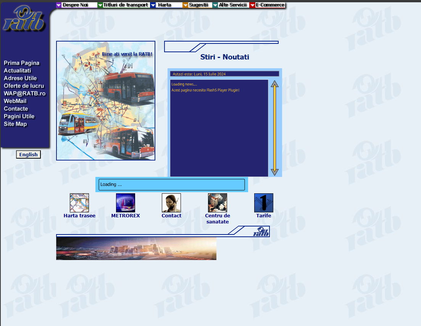
Task: Open the Harta menu
Action: click(x=165, y=5)
